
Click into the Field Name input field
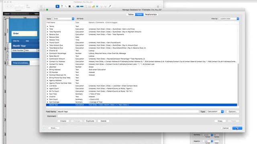[x=128, y=112]
